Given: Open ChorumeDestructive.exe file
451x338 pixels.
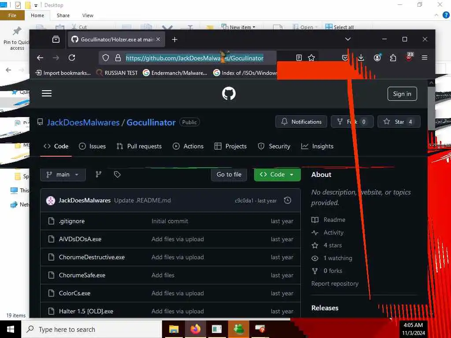Looking at the screenshot, I should click(x=92, y=257).
